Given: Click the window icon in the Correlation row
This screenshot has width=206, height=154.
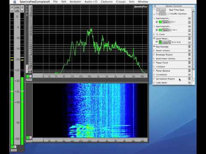Looking at the screenshot, I should coord(189,74).
